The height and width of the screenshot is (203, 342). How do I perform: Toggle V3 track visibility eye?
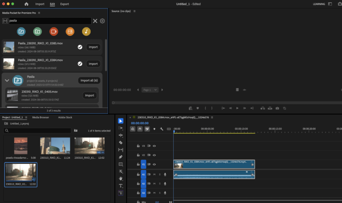154,146
